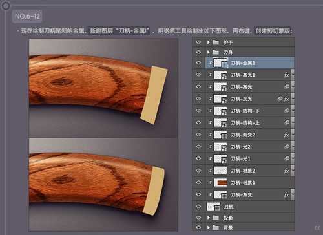This screenshot has height=235, width=323.
Task: Click smart filter icon on 刀柄-光2 layer
Action: (x=287, y=147)
